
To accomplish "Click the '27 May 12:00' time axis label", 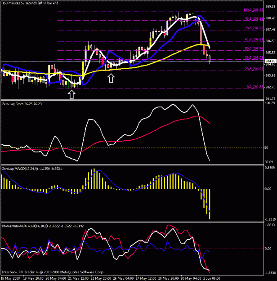I will [x=146, y=278].
